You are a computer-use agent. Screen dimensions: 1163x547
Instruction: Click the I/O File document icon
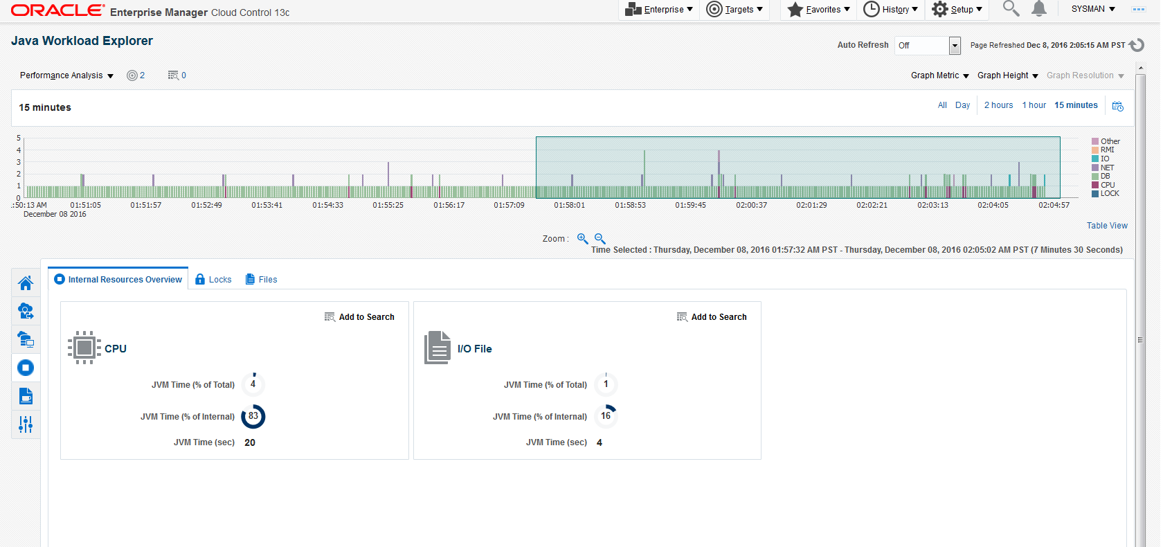pos(438,348)
